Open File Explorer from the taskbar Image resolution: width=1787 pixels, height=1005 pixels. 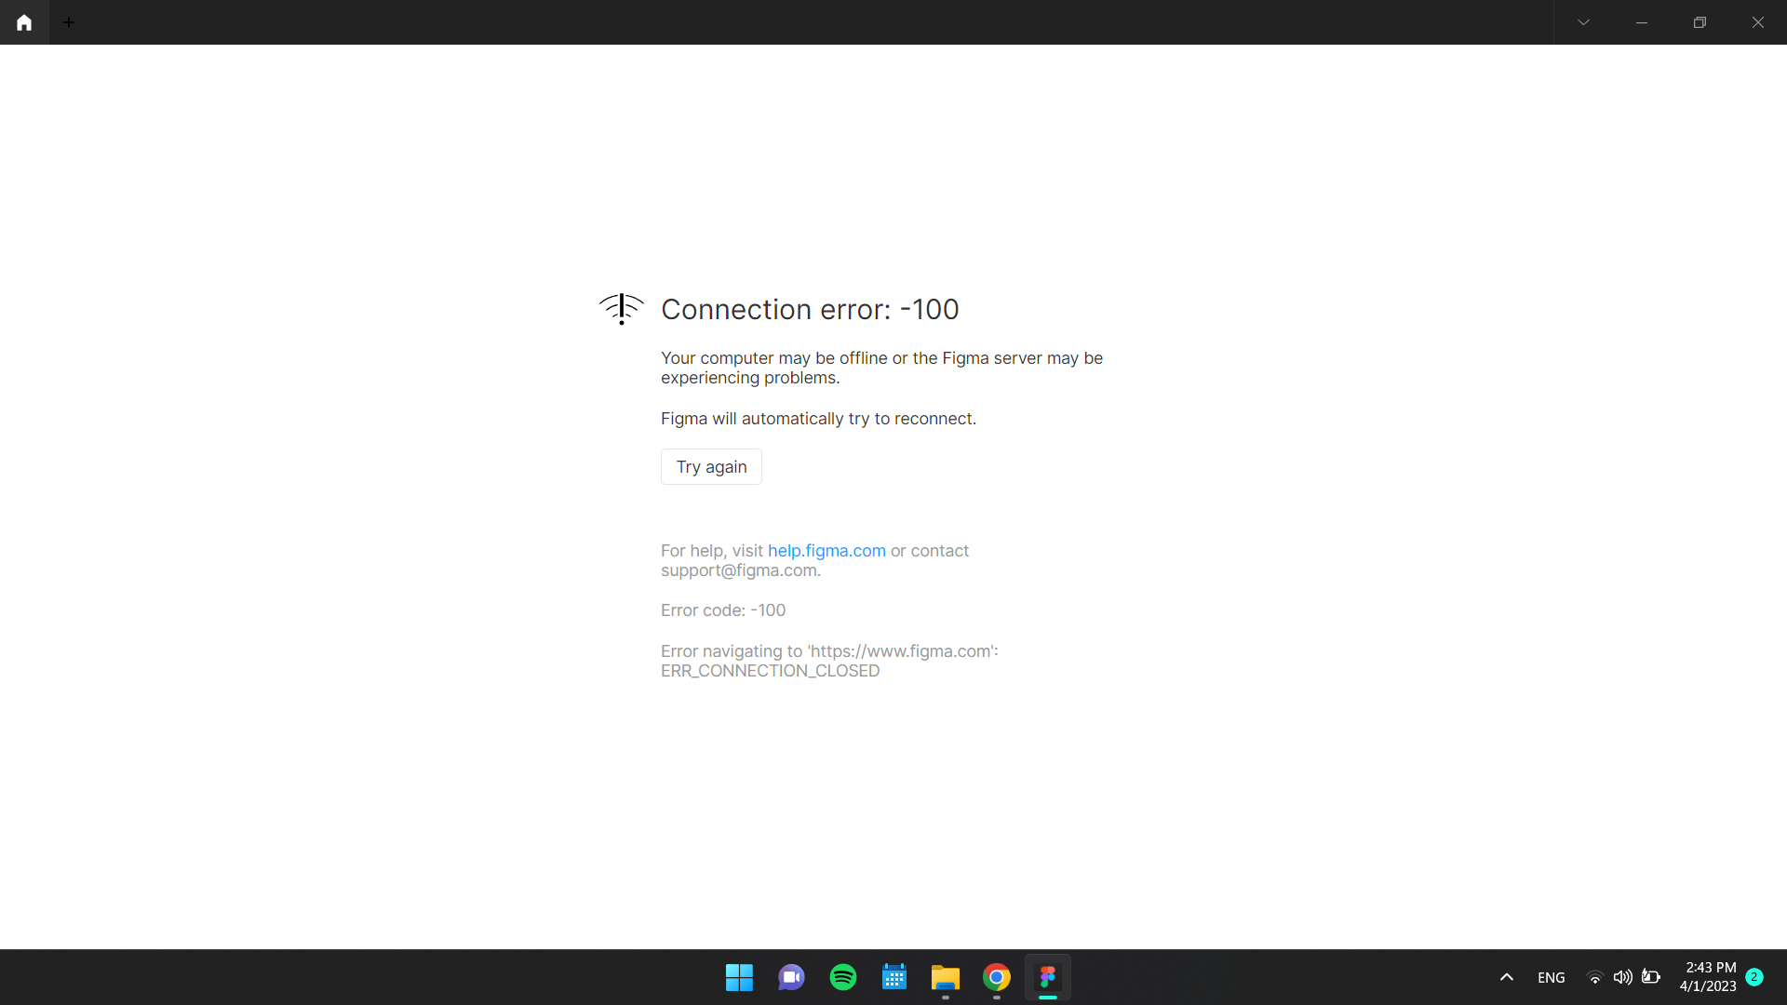pyautogui.click(x=946, y=977)
